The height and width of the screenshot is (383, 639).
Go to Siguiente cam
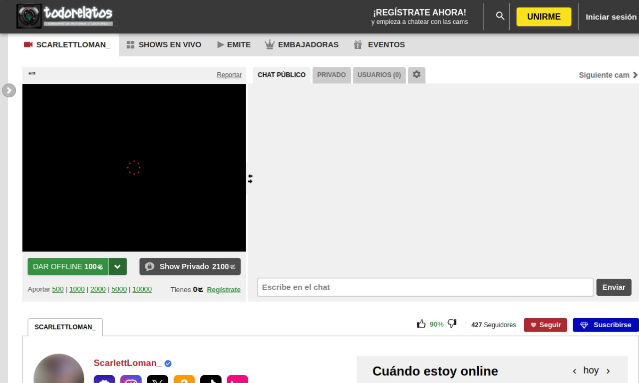pos(608,75)
